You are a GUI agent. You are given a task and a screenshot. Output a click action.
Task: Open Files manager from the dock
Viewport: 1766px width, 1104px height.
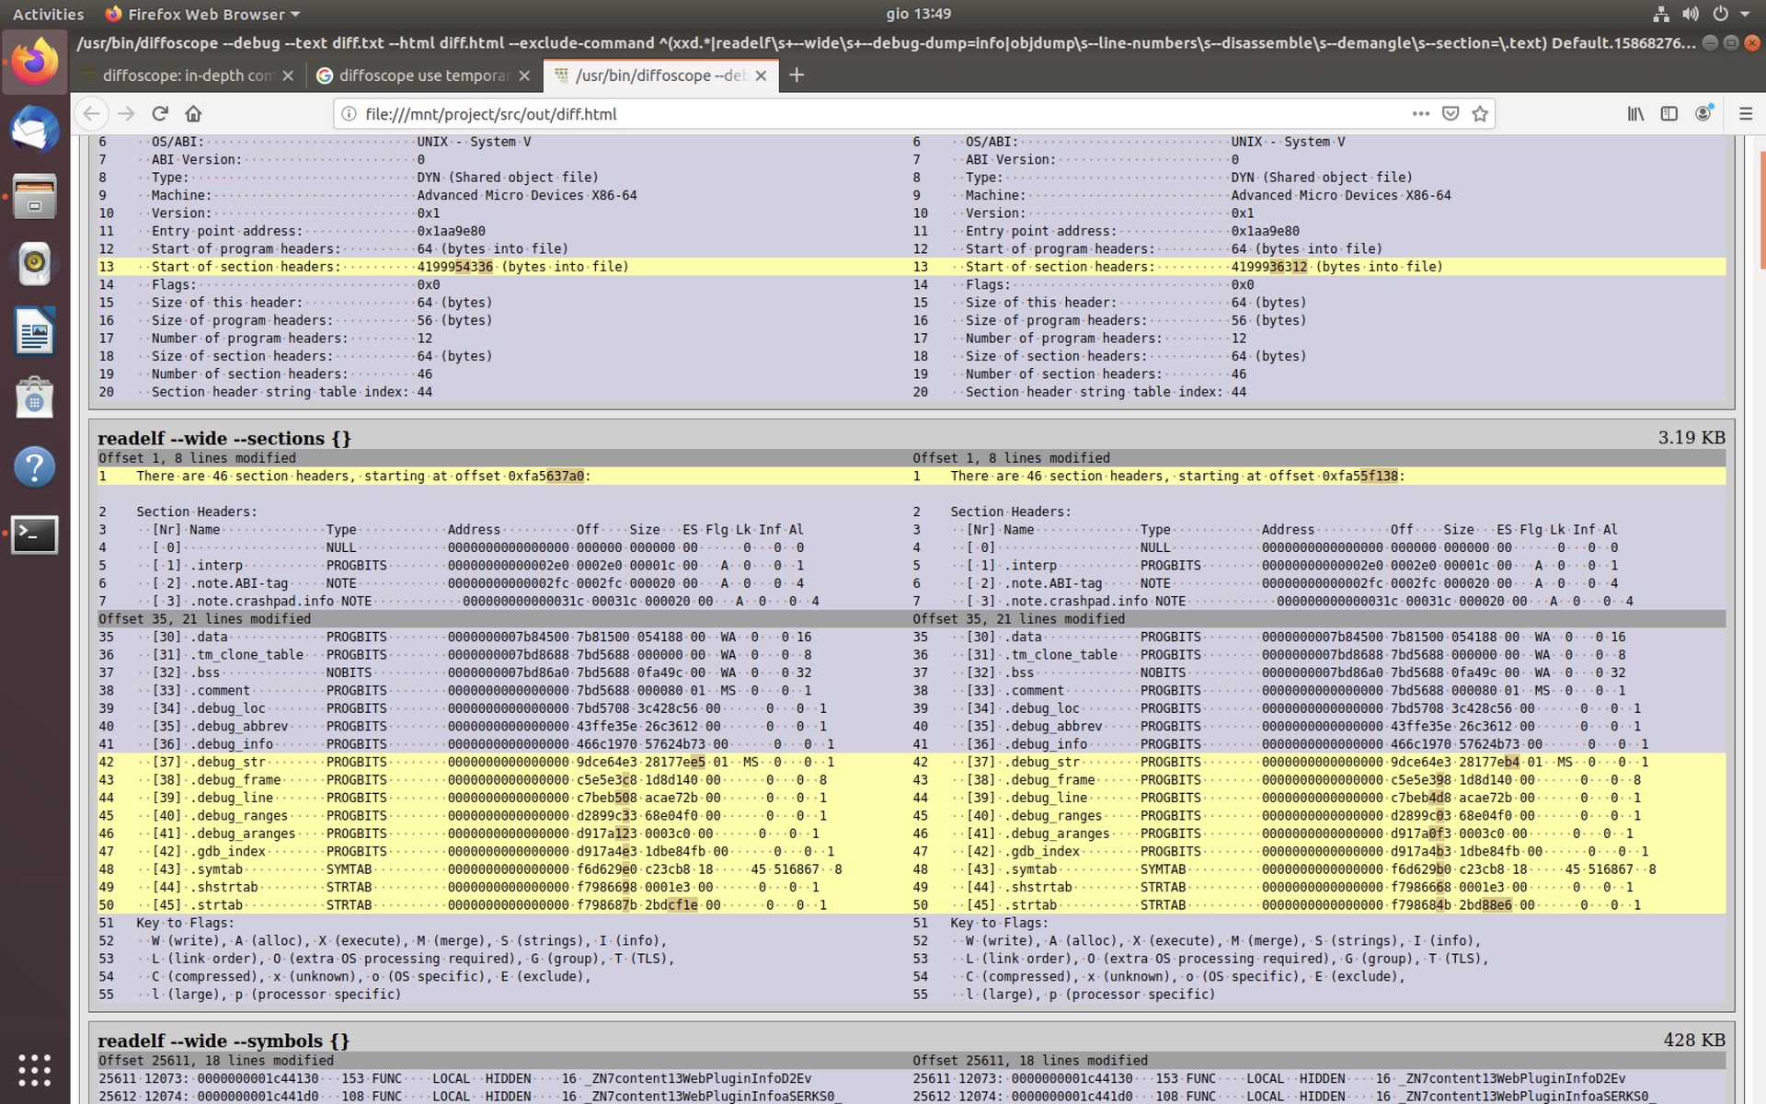[x=35, y=197]
